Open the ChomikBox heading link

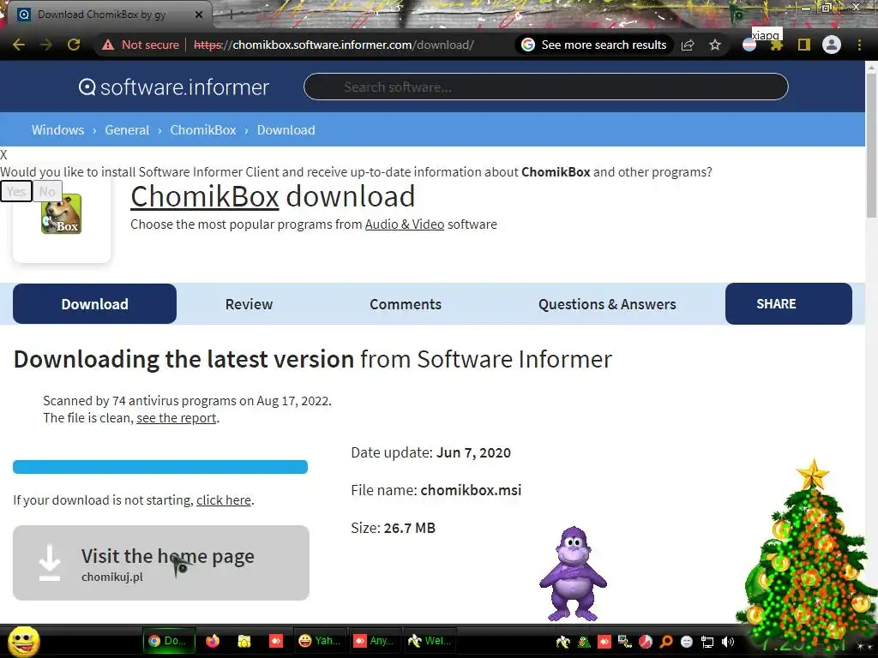pos(205,196)
